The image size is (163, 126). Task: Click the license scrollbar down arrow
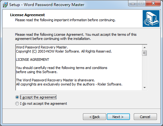pos(145,87)
